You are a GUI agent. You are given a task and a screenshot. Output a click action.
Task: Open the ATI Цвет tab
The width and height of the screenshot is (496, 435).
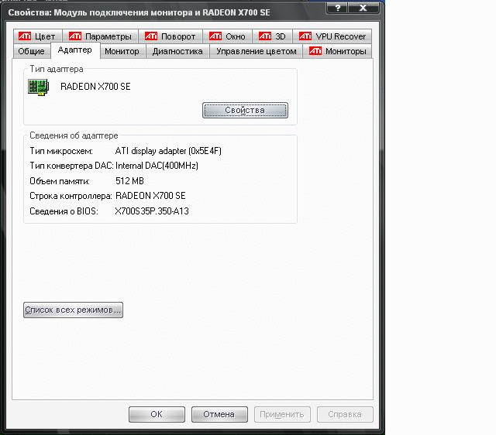point(38,36)
